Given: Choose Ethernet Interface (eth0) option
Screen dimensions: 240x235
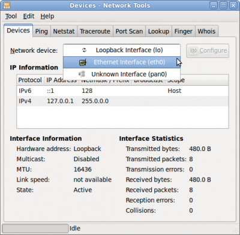Looking at the screenshot, I should click(x=122, y=62).
